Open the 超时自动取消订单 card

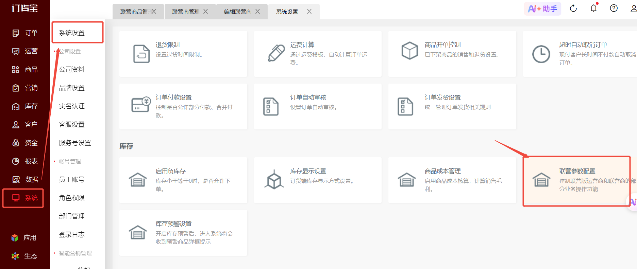coord(580,54)
